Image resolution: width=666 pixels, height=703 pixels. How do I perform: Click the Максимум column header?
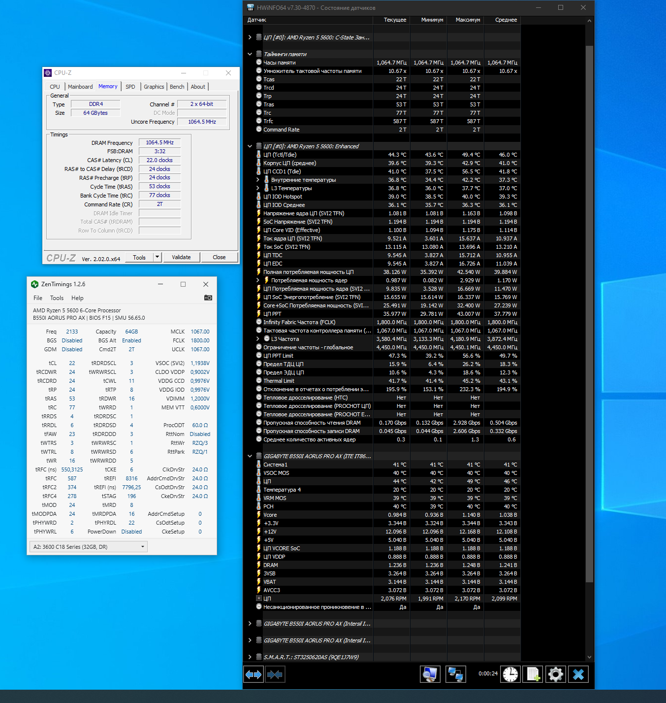[465, 20]
